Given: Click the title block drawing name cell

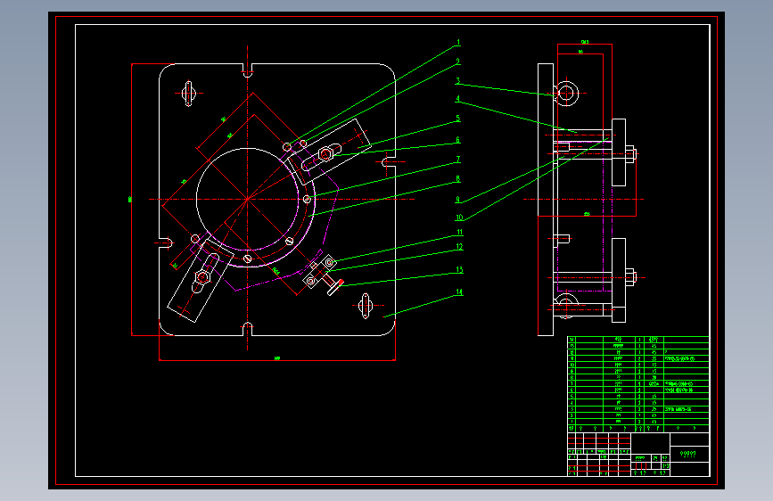Looking at the screenshot, I should point(689,454).
